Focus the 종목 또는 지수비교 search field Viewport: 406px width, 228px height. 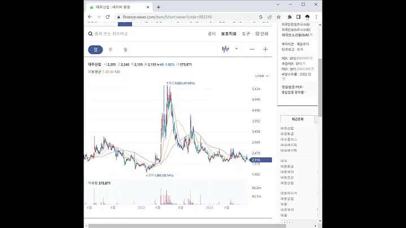[x=111, y=34]
